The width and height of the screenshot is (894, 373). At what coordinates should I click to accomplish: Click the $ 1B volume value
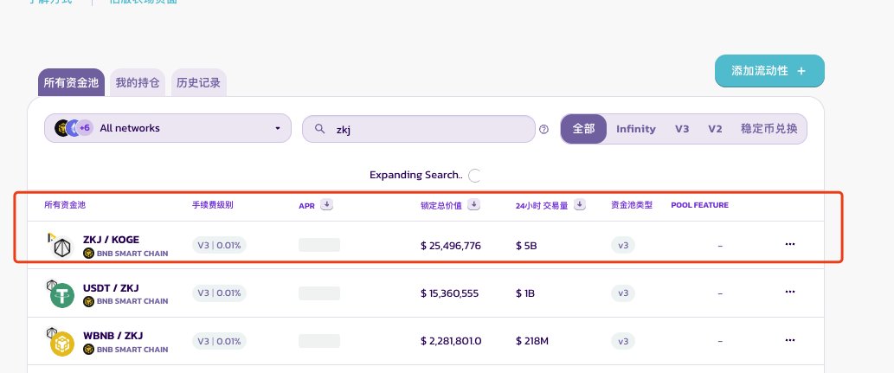(x=526, y=293)
